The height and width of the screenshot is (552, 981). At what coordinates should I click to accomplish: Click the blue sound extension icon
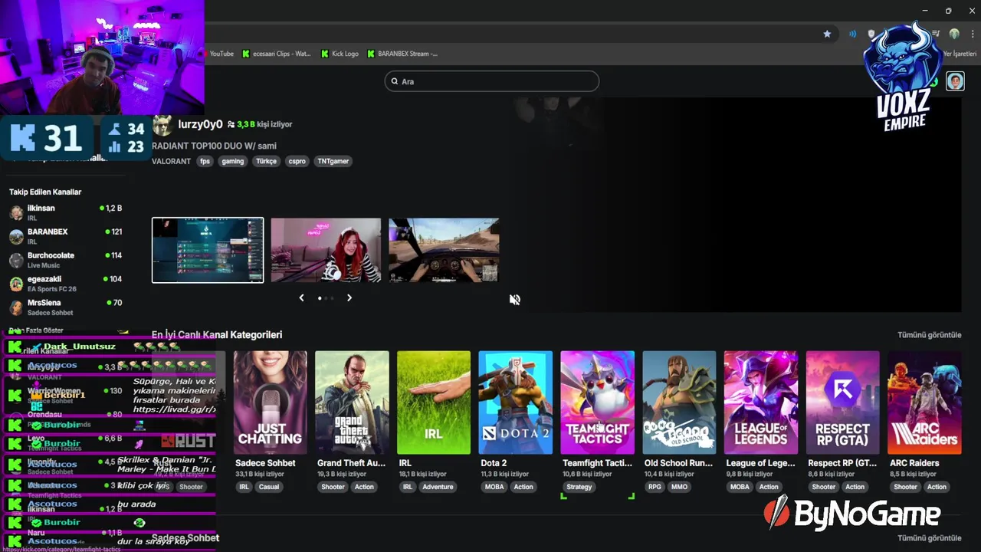[x=852, y=34]
